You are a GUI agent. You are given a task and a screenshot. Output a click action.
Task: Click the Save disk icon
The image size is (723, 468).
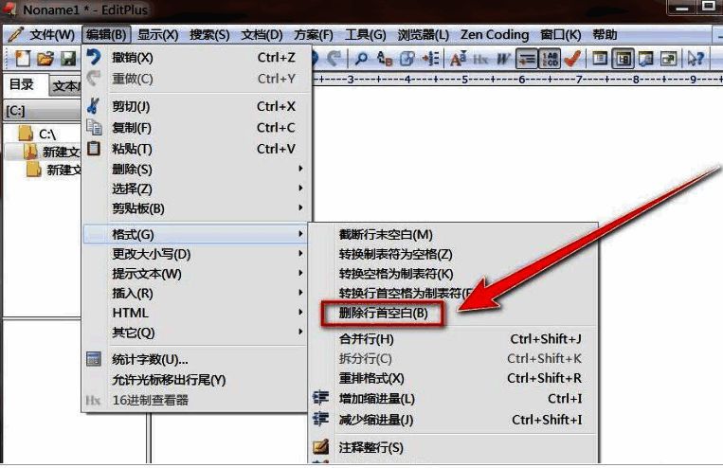coord(68,59)
